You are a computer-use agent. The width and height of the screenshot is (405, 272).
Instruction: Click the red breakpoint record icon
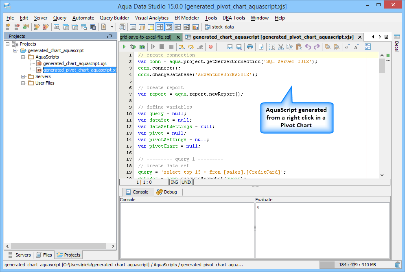pyautogui.click(x=210, y=47)
